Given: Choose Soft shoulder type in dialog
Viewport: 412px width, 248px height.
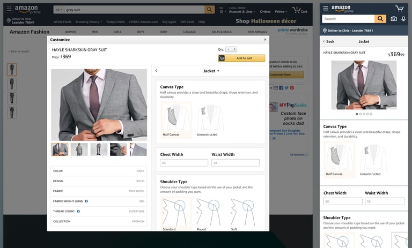Looking at the screenshot, I should click(x=245, y=214).
